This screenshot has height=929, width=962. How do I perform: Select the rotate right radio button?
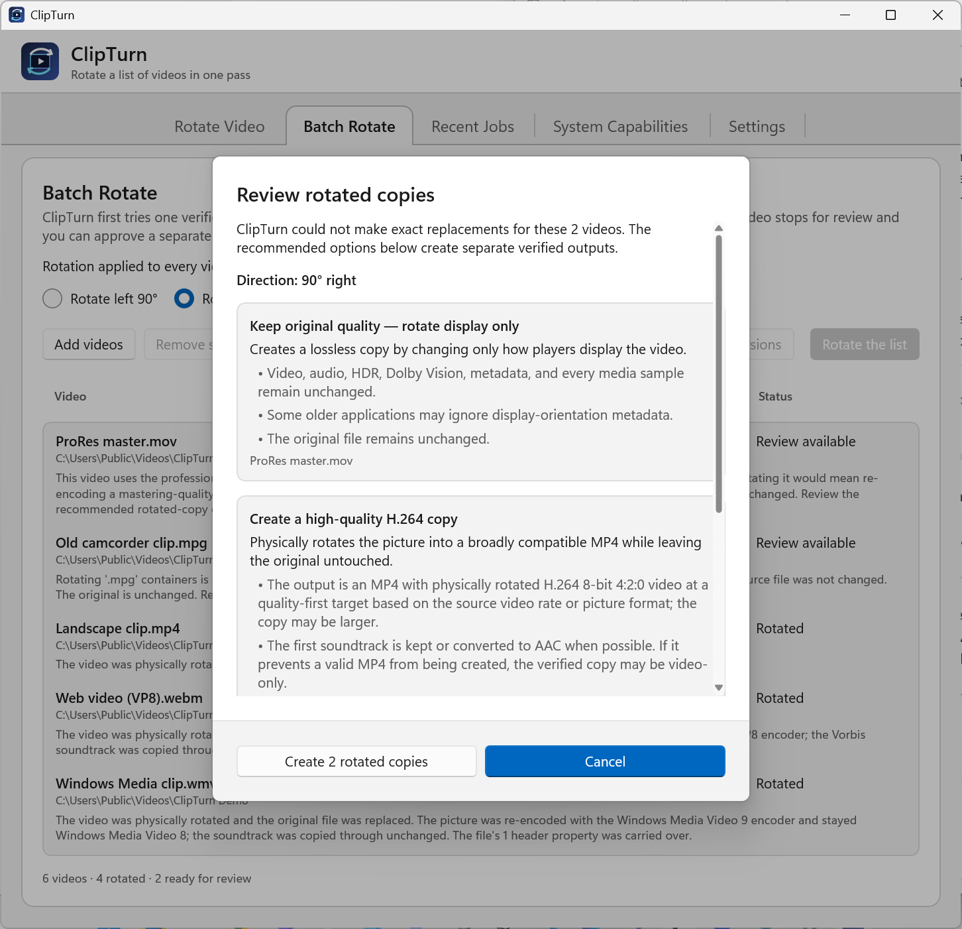pos(184,298)
